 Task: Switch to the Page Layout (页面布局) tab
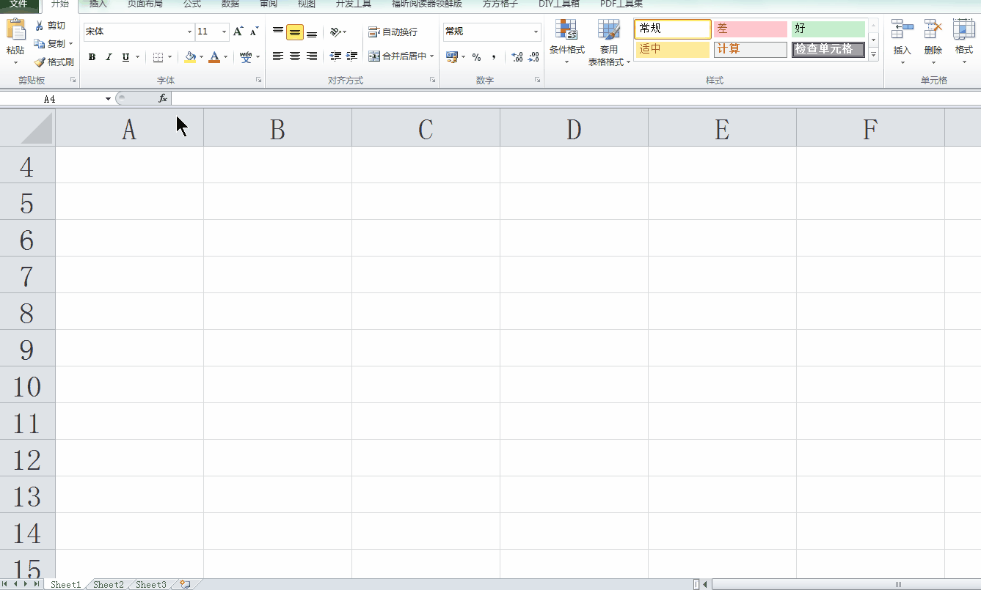(145, 4)
